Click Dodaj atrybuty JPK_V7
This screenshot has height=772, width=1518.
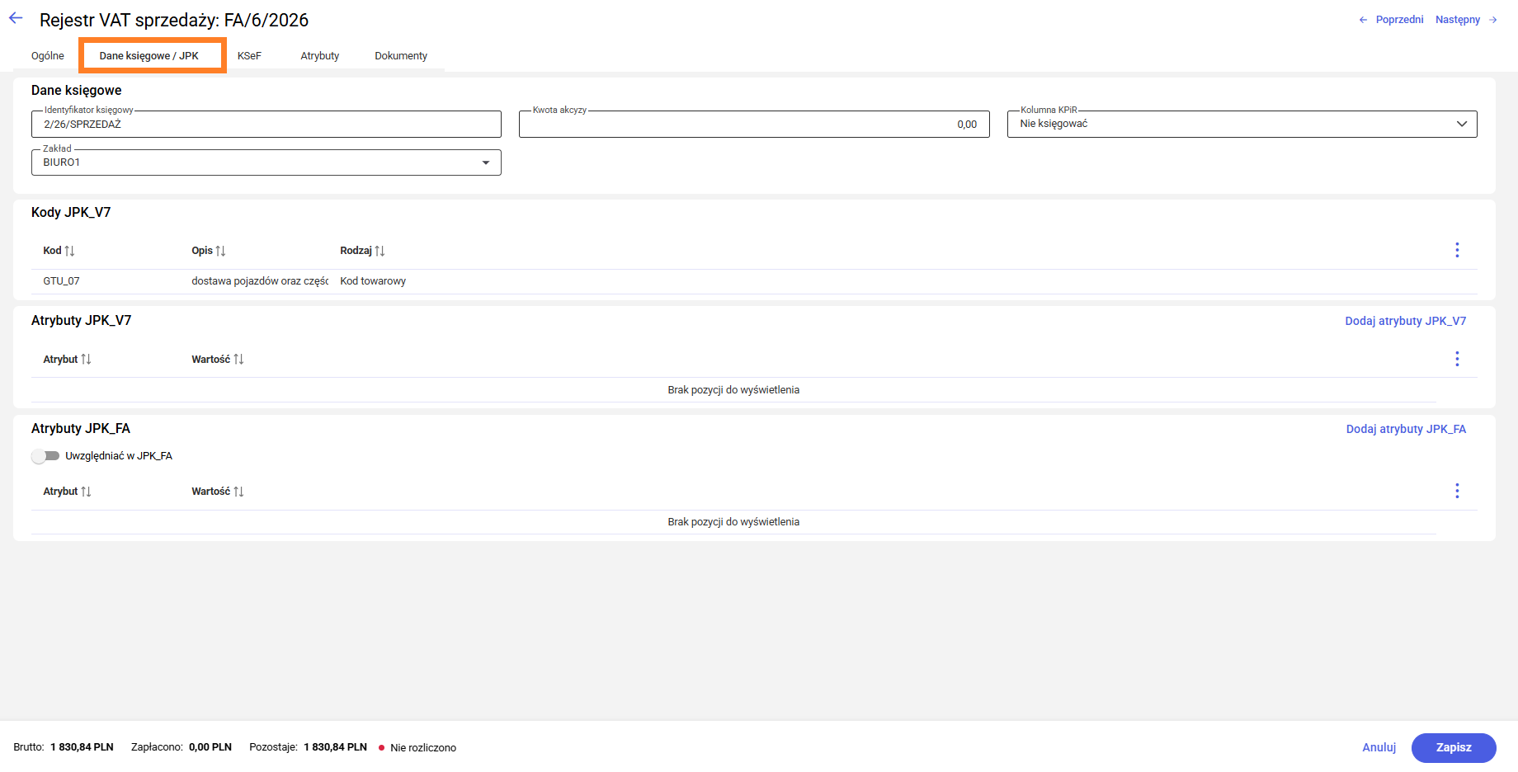[x=1406, y=321]
